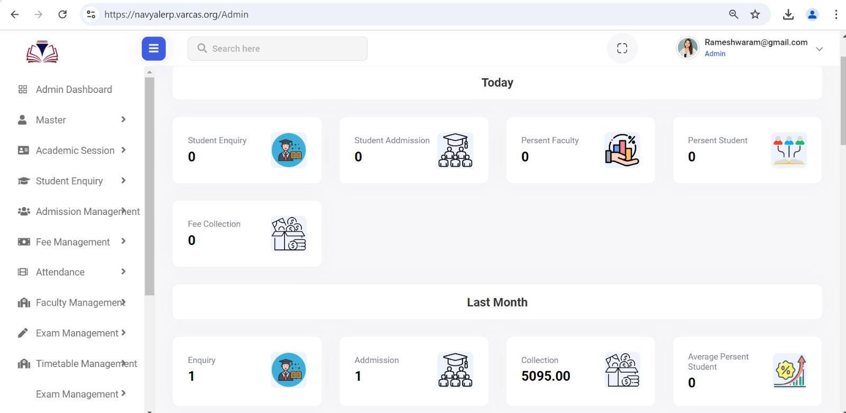Click the Student Enquiry graduation cap icon
Viewport: 846px width, 413px height.
point(23,181)
